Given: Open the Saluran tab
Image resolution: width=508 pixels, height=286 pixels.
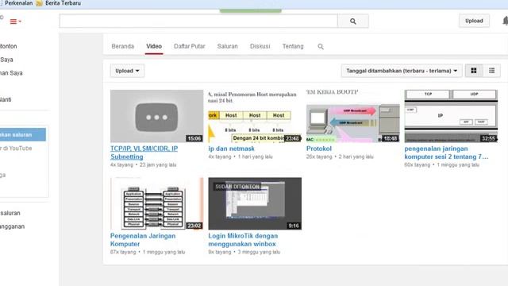Looking at the screenshot, I should pos(228,46).
